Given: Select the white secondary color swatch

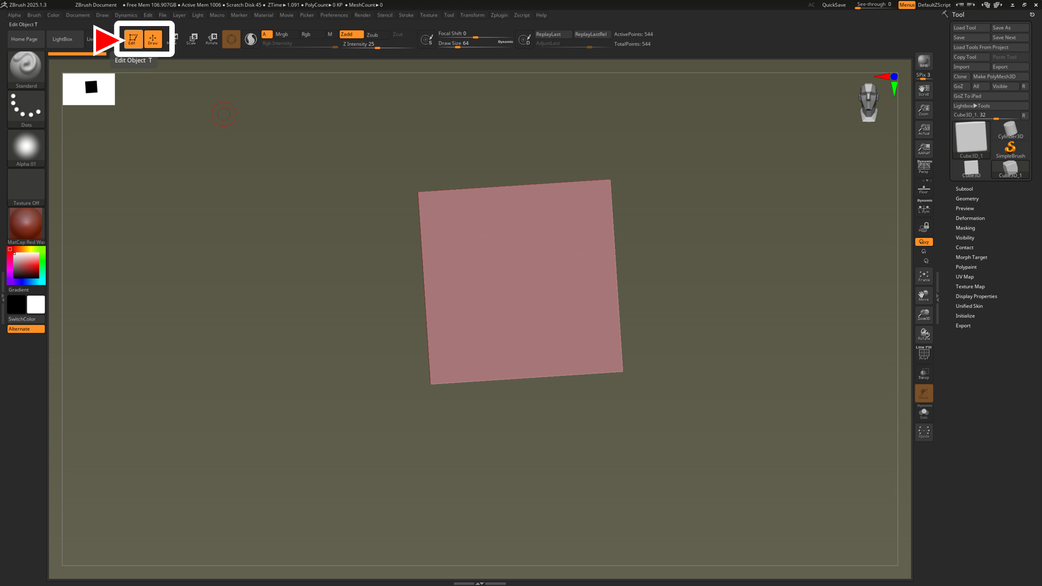Looking at the screenshot, I should point(36,304).
